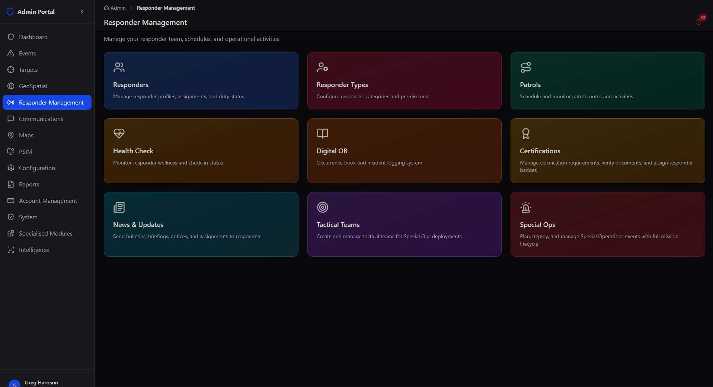Click the Digital OB open book icon

coord(323,134)
